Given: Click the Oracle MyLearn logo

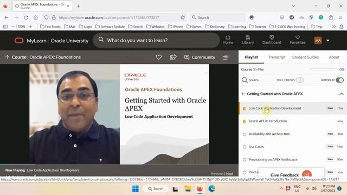Looking at the screenshot, I should tap(19, 41).
